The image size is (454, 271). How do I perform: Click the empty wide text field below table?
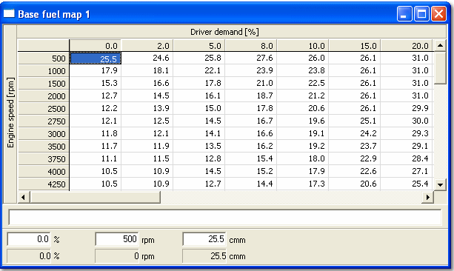coord(224,217)
